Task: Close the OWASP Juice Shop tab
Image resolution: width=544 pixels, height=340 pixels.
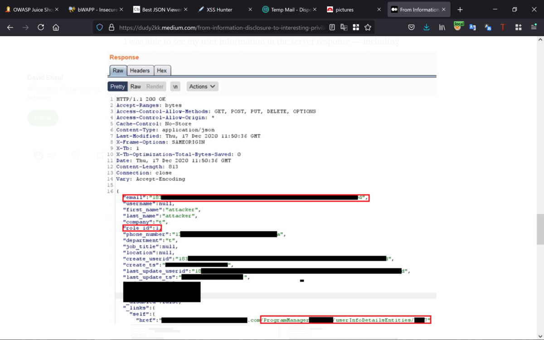Action: [57, 10]
